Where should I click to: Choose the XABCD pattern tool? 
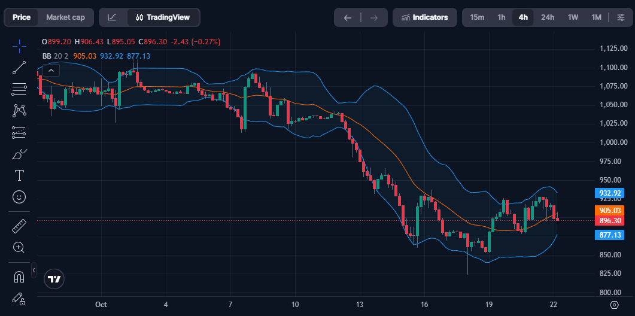19,110
